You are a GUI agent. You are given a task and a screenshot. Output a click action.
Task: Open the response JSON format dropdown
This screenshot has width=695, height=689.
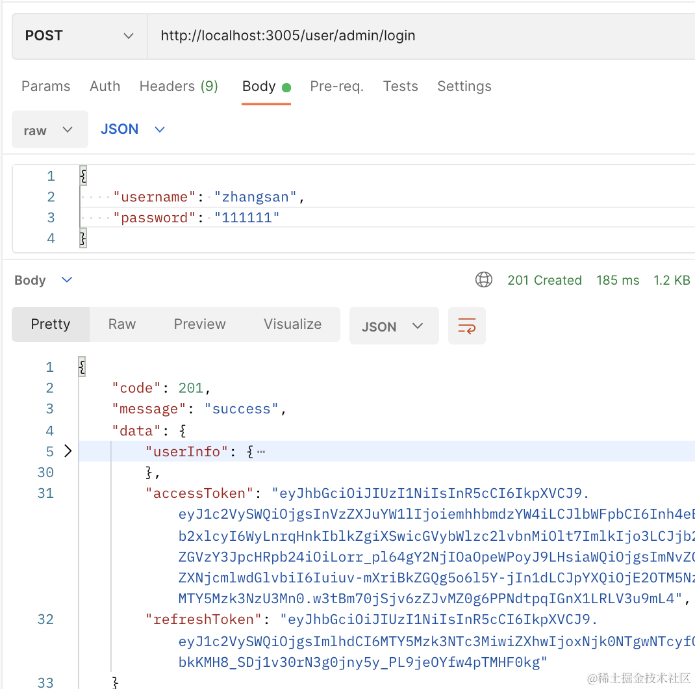point(393,326)
